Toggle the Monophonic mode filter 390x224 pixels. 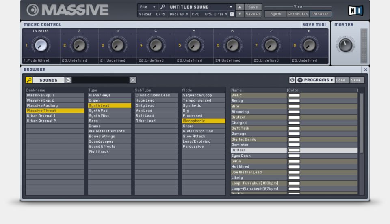[x=203, y=121]
